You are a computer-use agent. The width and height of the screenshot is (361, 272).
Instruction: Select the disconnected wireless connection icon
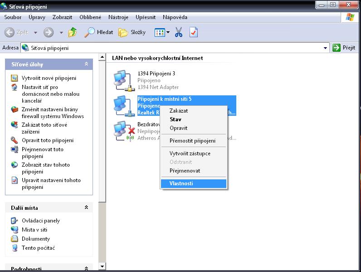coord(122,131)
